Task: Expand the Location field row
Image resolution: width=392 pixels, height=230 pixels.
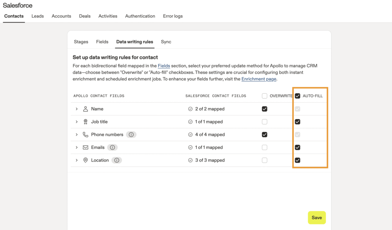Action: 77,160
